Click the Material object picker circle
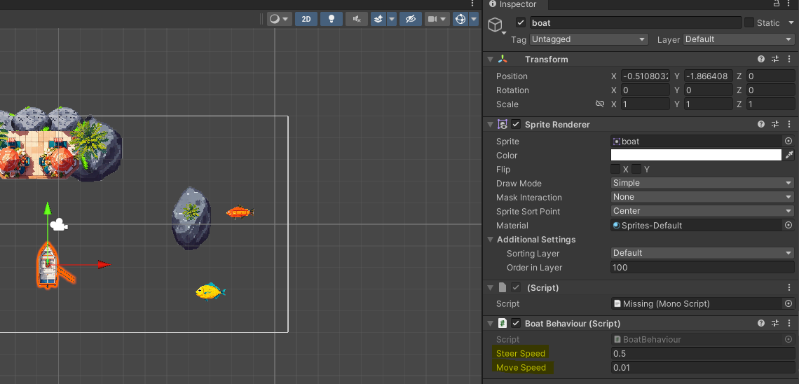This screenshot has height=384, width=799. click(x=788, y=225)
